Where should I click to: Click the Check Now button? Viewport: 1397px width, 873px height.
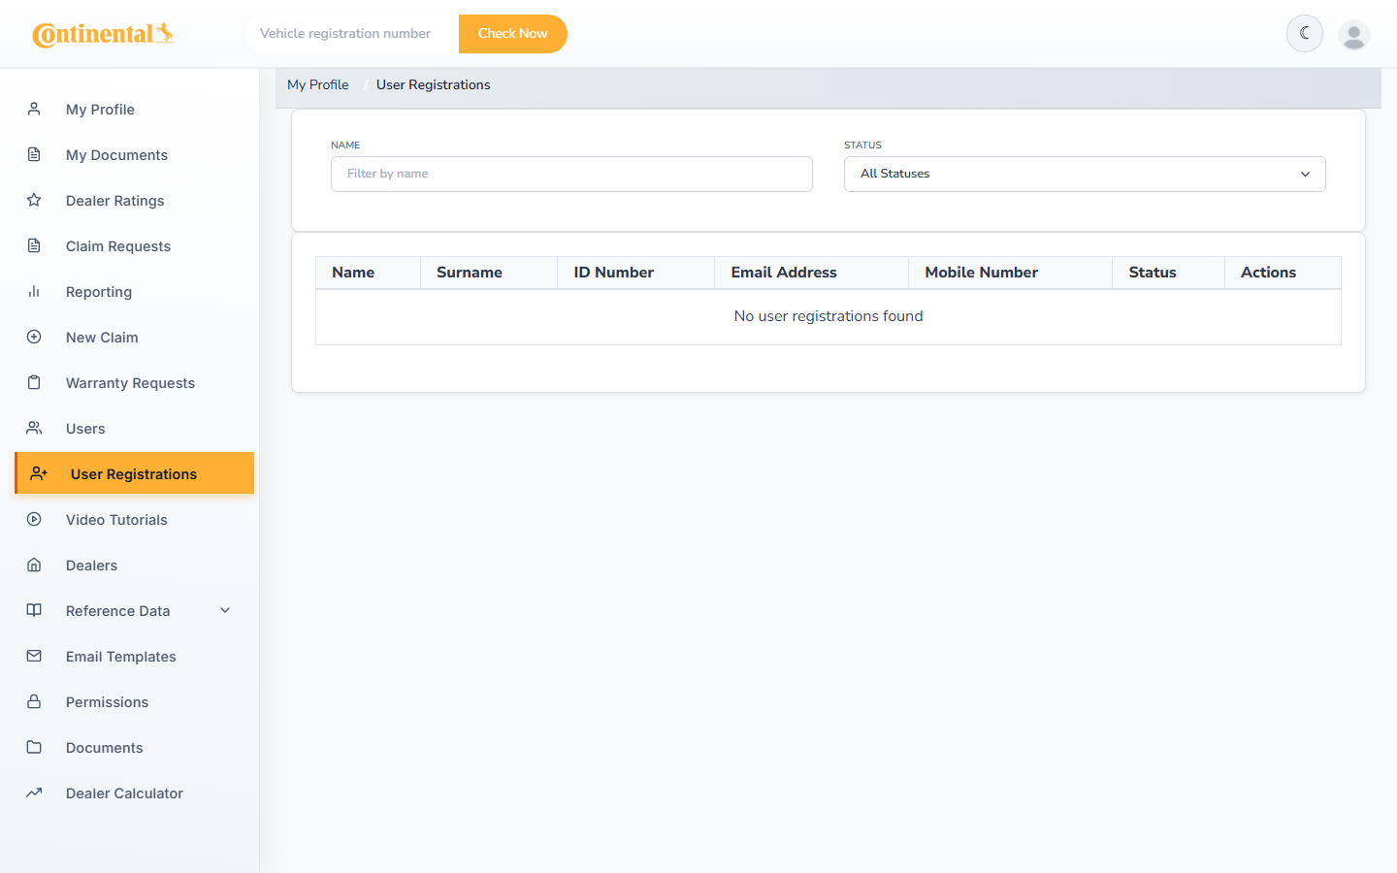pos(512,34)
